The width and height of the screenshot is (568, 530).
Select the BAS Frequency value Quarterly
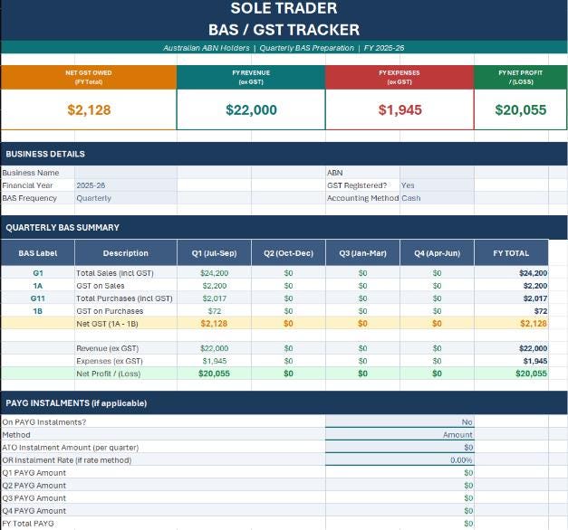[x=94, y=198]
